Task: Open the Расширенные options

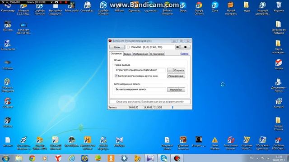Action: coord(176,76)
